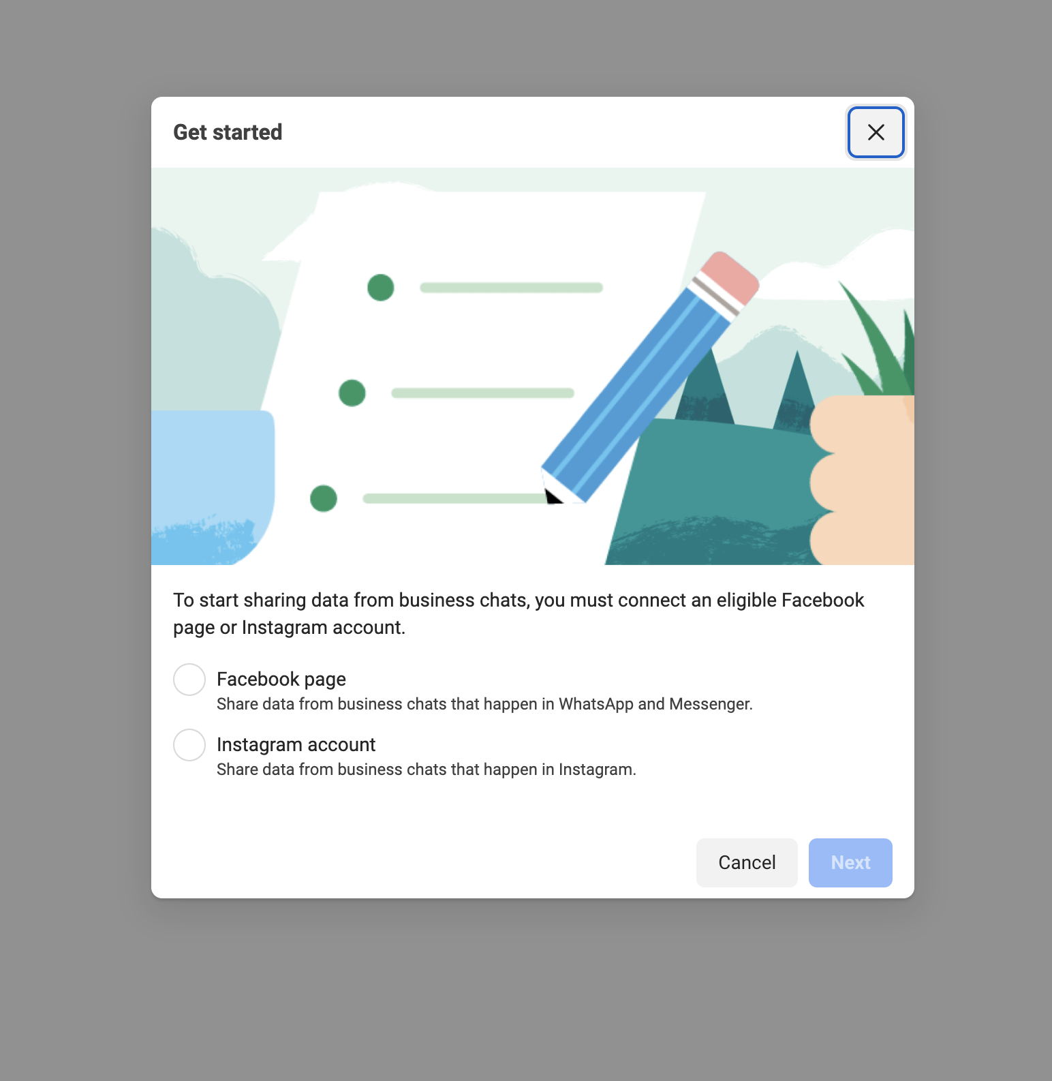Screen dimensions: 1052x1081
Task: Click the light blue mug illustration
Action: pos(213,487)
